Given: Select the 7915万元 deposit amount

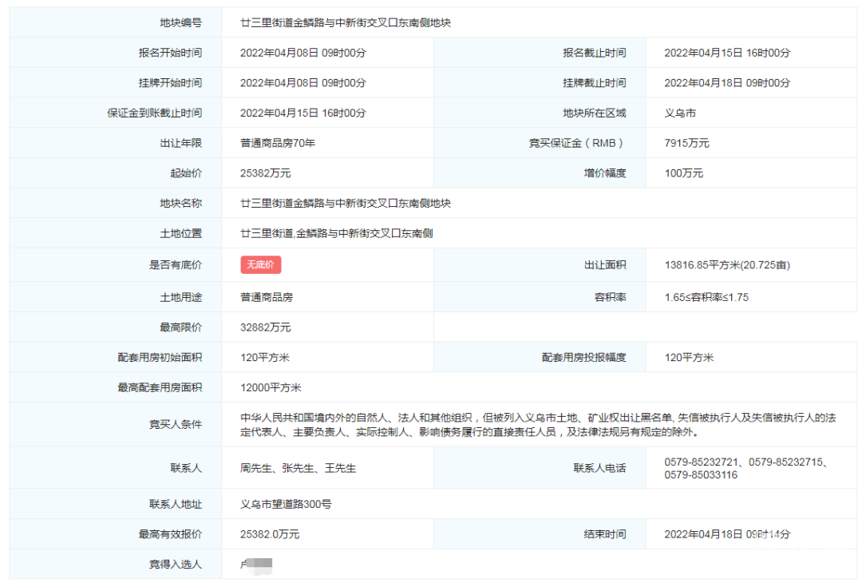Looking at the screenshot, I should (x=686, y=143).
